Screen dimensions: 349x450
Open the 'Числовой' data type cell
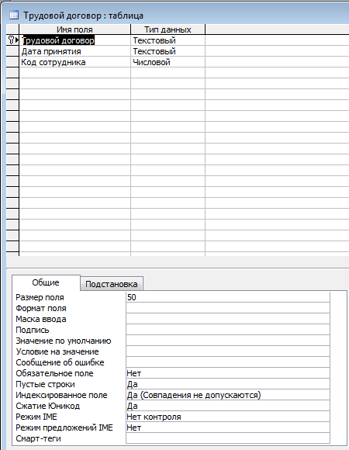[x=168, y=62]
